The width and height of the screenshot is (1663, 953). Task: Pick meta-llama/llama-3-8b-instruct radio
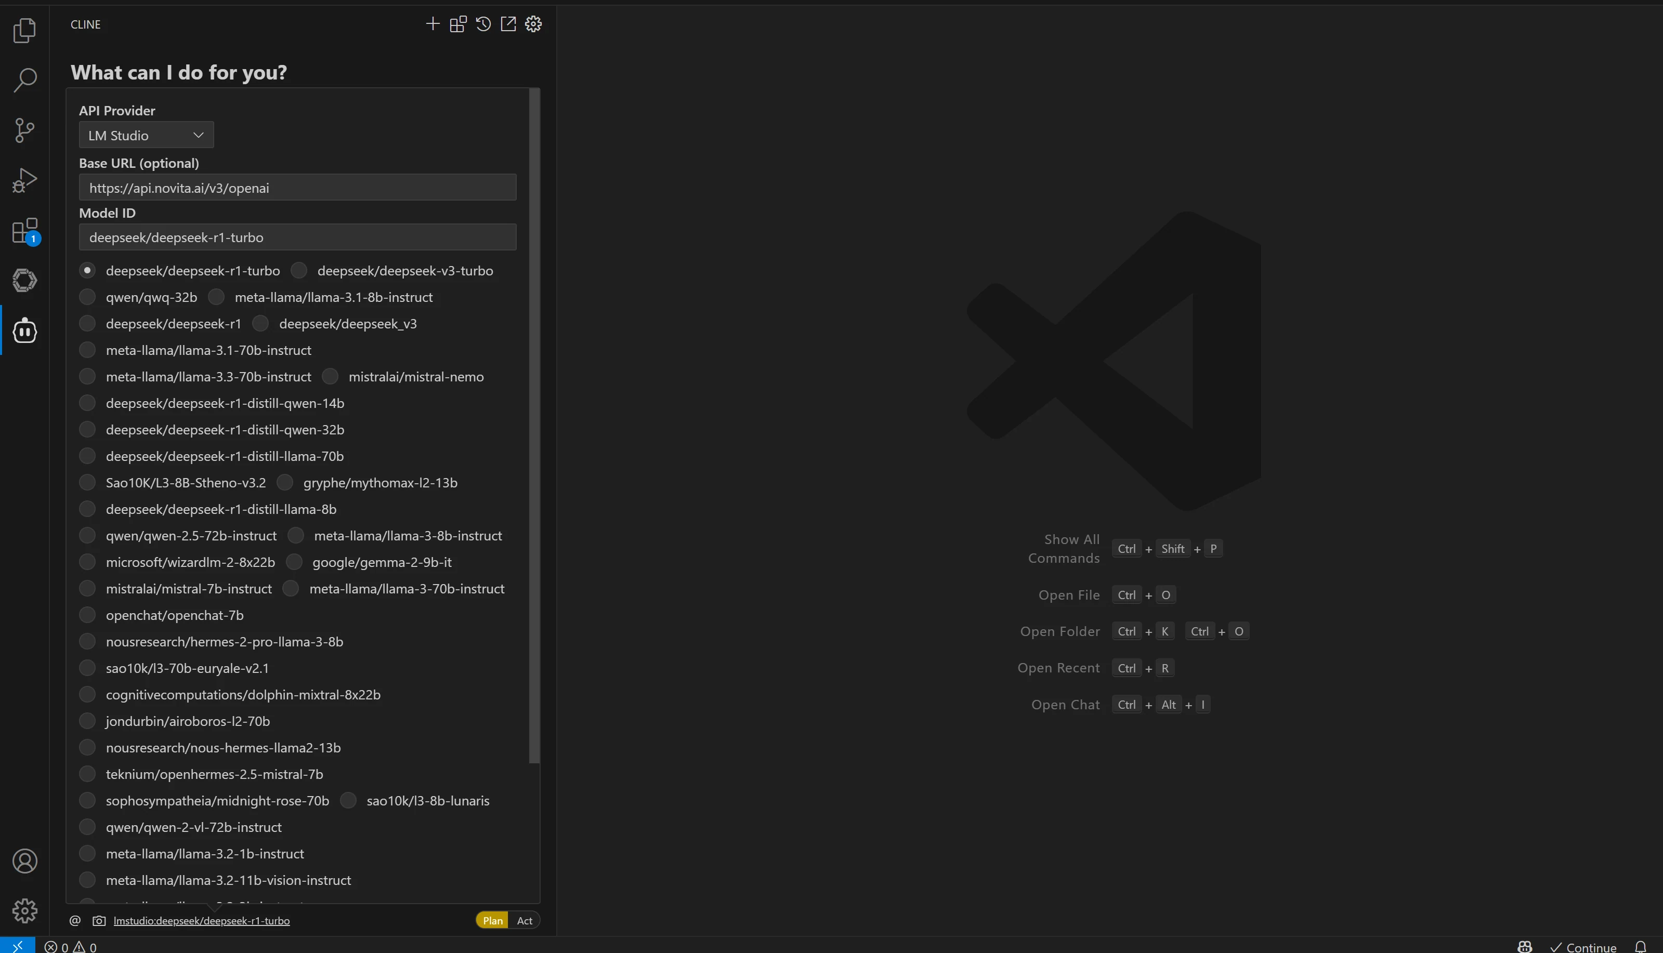coord(296,535)
